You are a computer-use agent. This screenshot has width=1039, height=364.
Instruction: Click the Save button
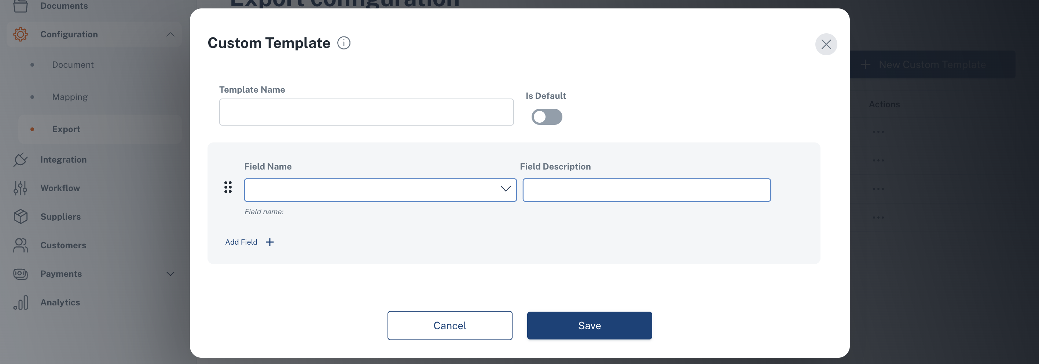[589, 325]
